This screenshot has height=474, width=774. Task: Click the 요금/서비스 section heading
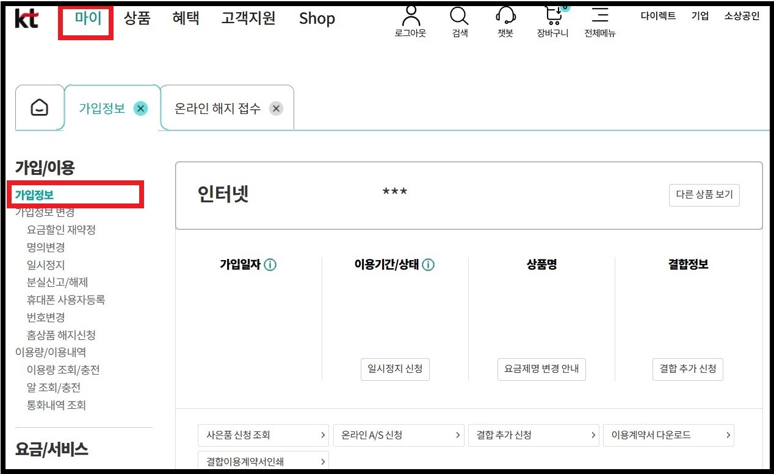(x=51, y=450)
